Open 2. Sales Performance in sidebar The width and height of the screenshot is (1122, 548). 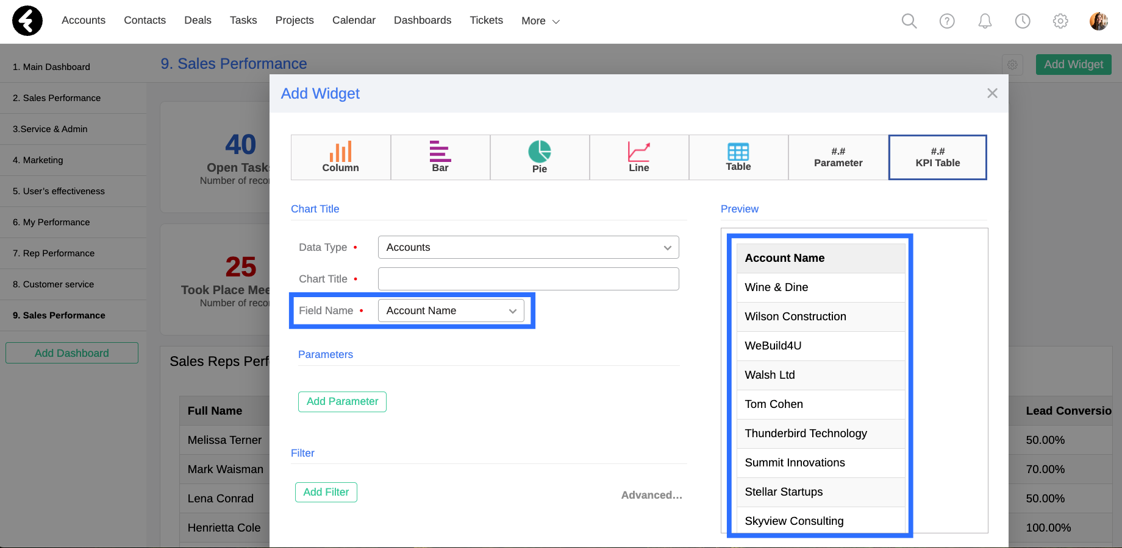(73, 98)
